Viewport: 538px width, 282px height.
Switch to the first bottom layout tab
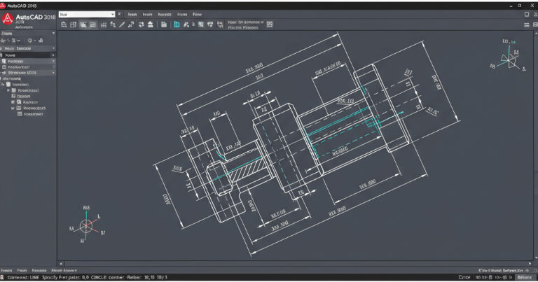[x=6, y=270]
